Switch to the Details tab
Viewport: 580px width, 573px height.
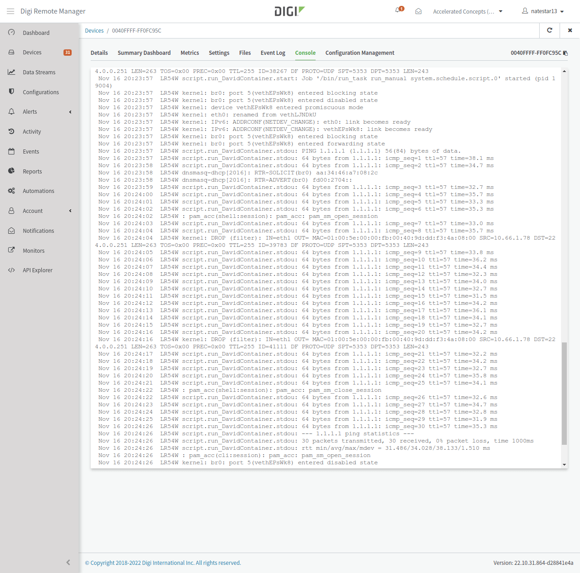(99, 53)
